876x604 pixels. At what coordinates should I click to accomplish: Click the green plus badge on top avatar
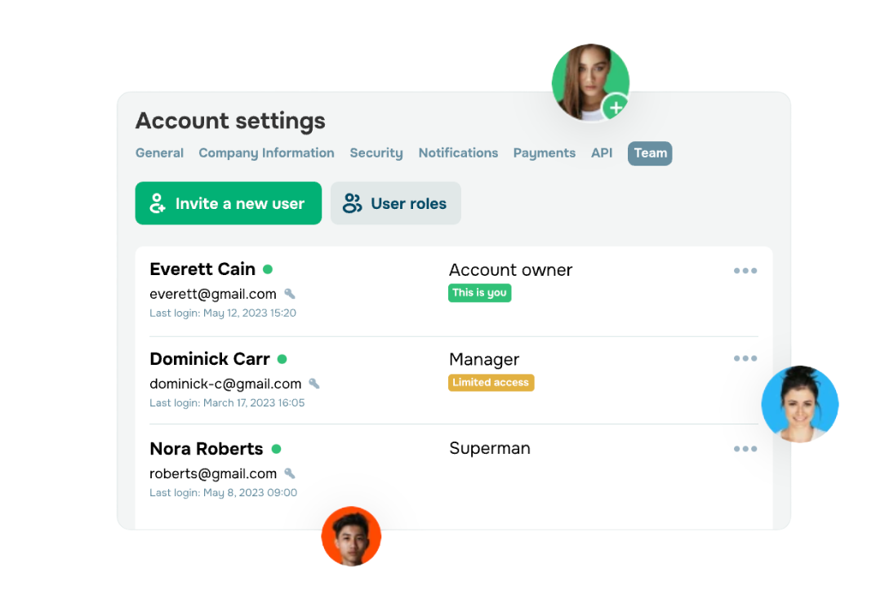pyautogui.click(x=616, y=107)
